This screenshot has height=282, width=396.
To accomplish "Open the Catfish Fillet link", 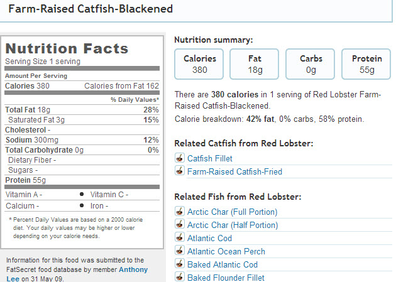I will coord(209,158).
